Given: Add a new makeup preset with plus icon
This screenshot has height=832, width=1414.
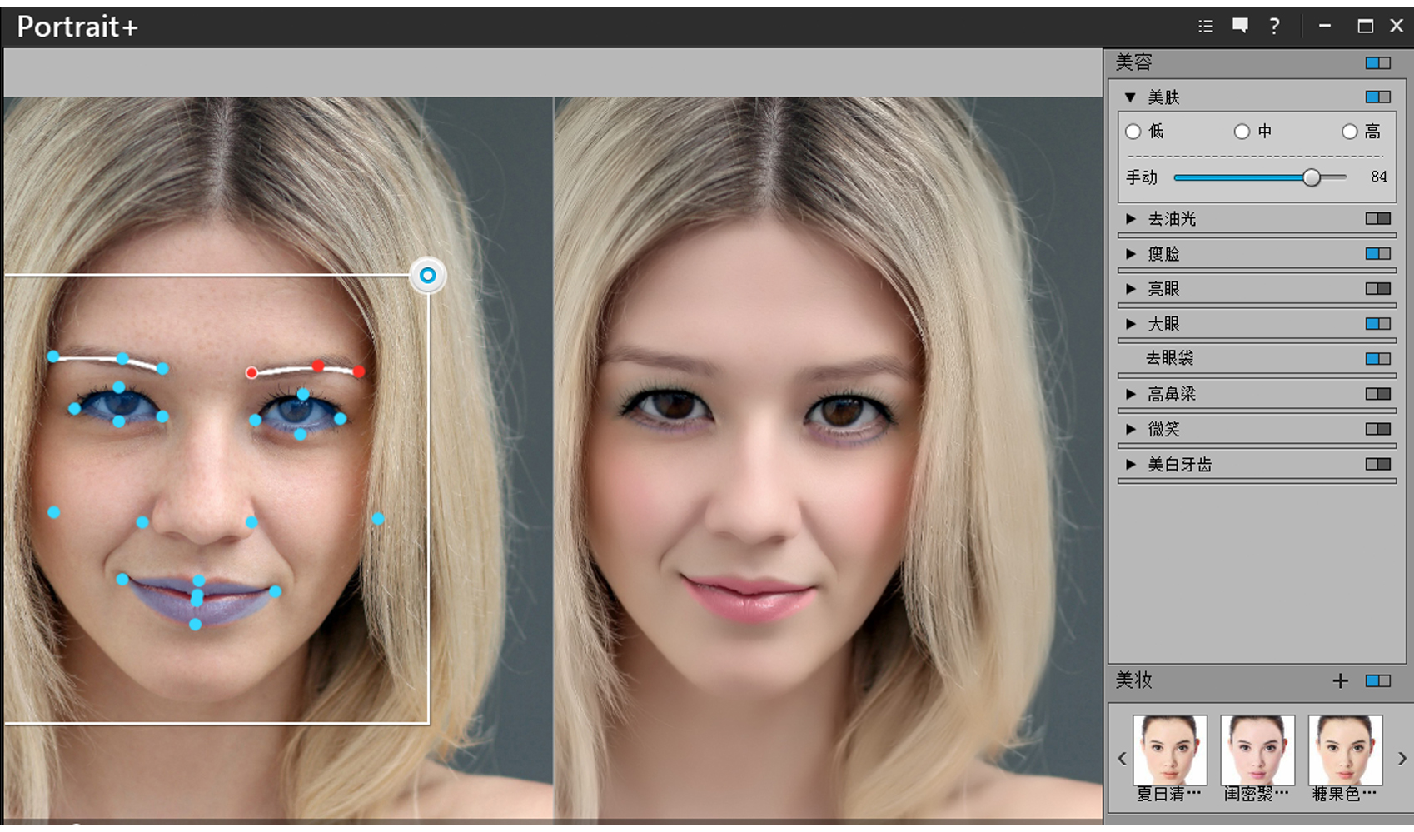Looking at the screenshot, I should (1340, 680).
